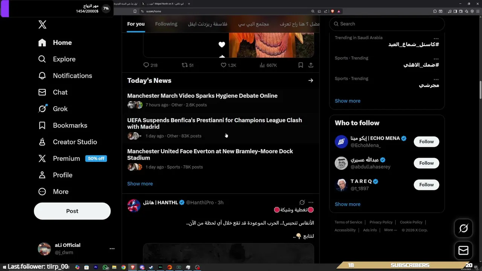Open Creator Studio from the sidebar
Screen dimensions: 482x271
click(x=67, y=142)
